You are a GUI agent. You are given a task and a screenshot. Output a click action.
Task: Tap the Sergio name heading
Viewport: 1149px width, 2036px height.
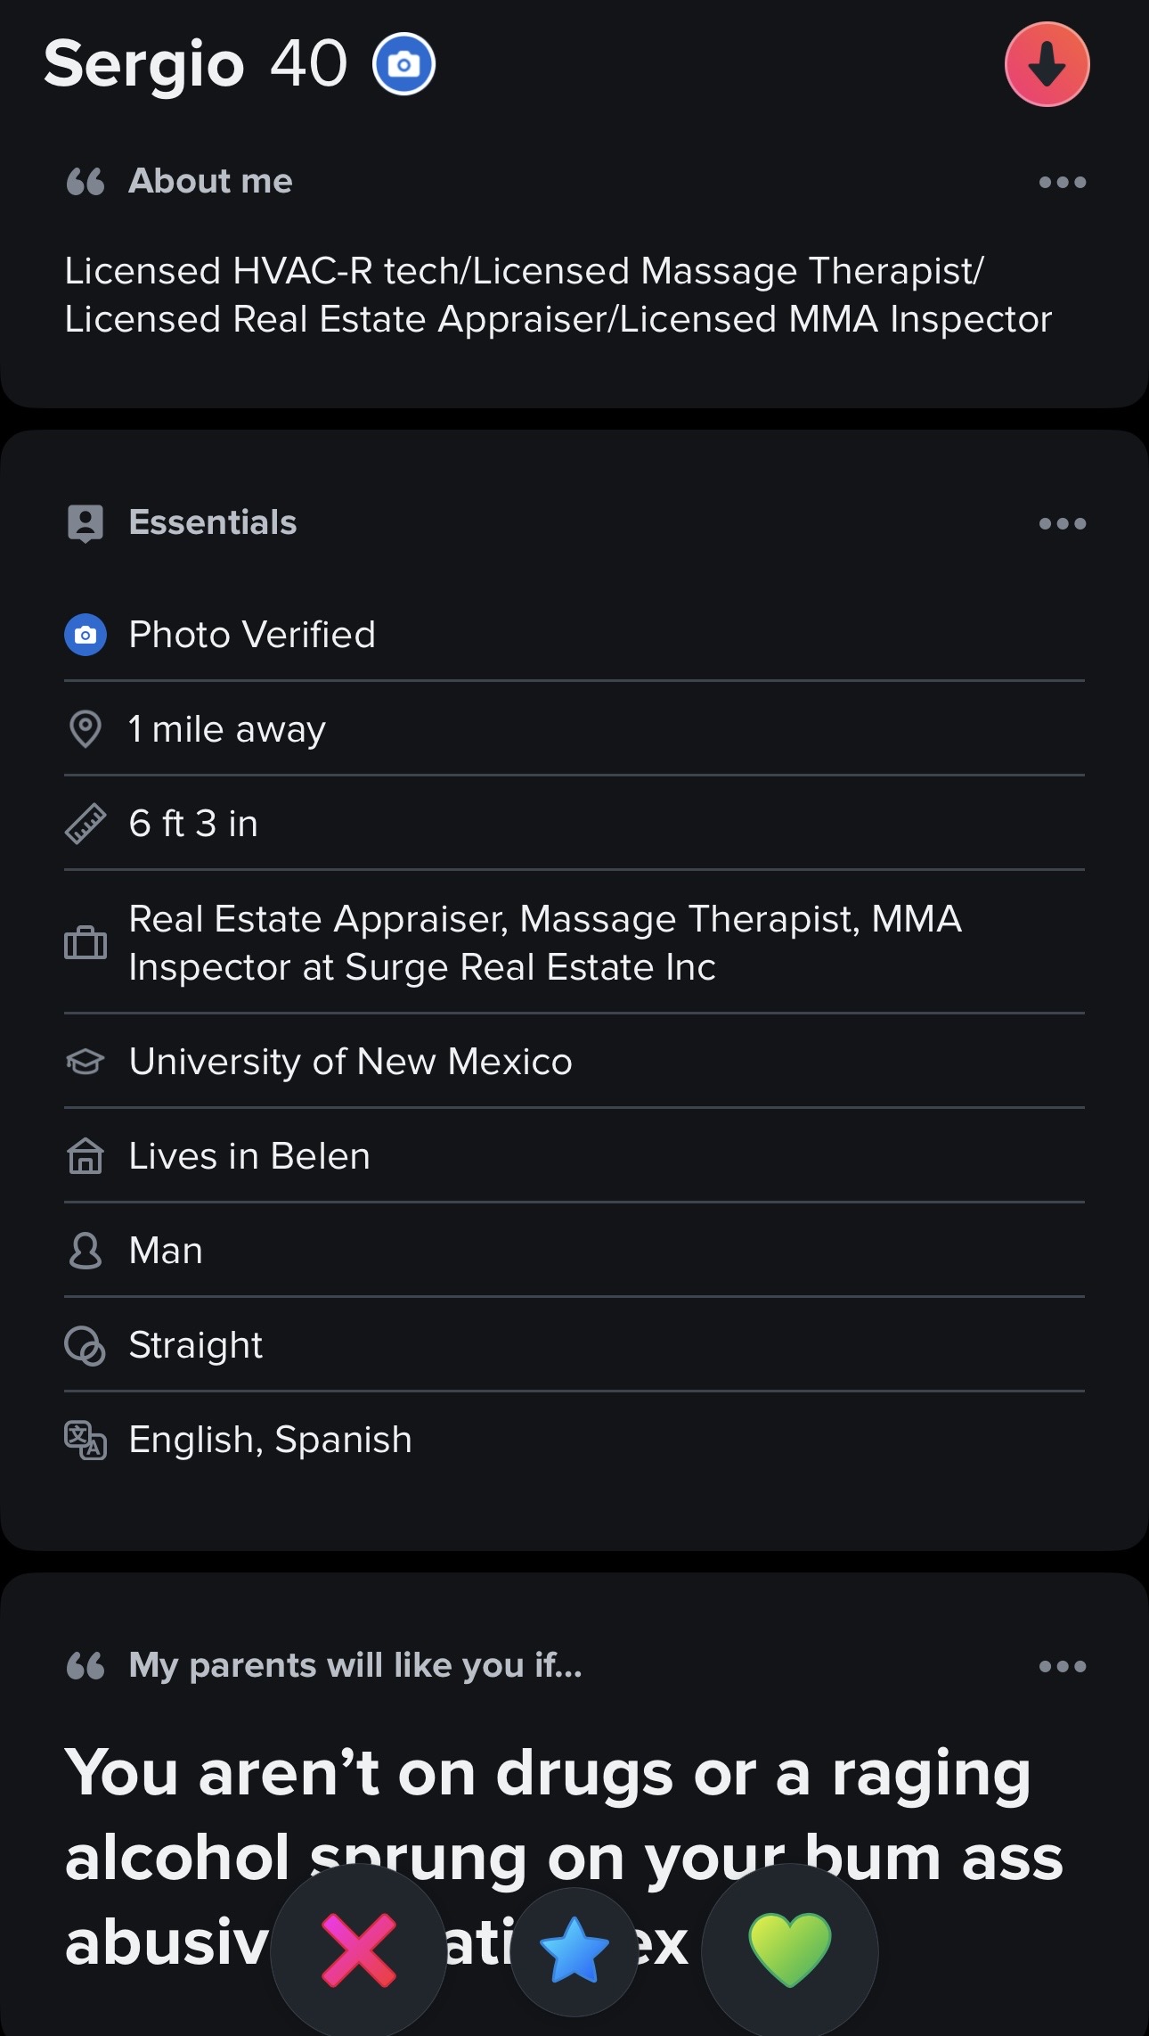tap(144, 64)
